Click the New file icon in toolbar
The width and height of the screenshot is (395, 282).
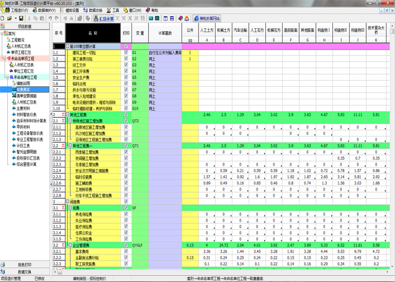(x=4, y=19)
